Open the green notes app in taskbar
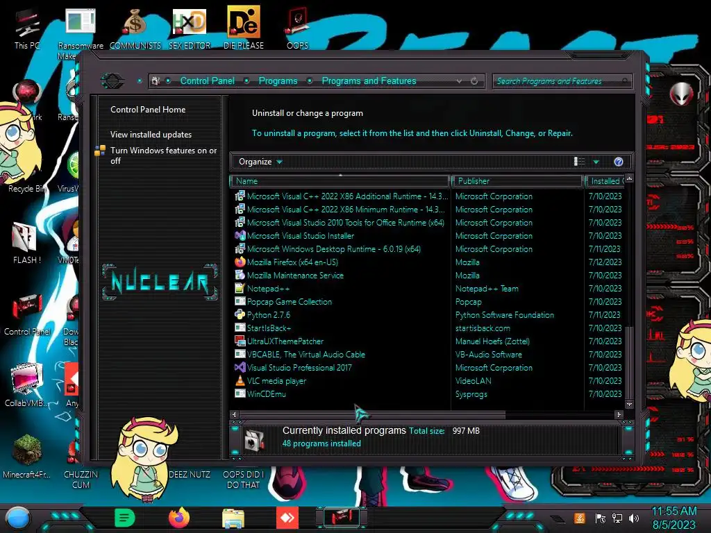 pyautogui.click(x=124, y=518)
